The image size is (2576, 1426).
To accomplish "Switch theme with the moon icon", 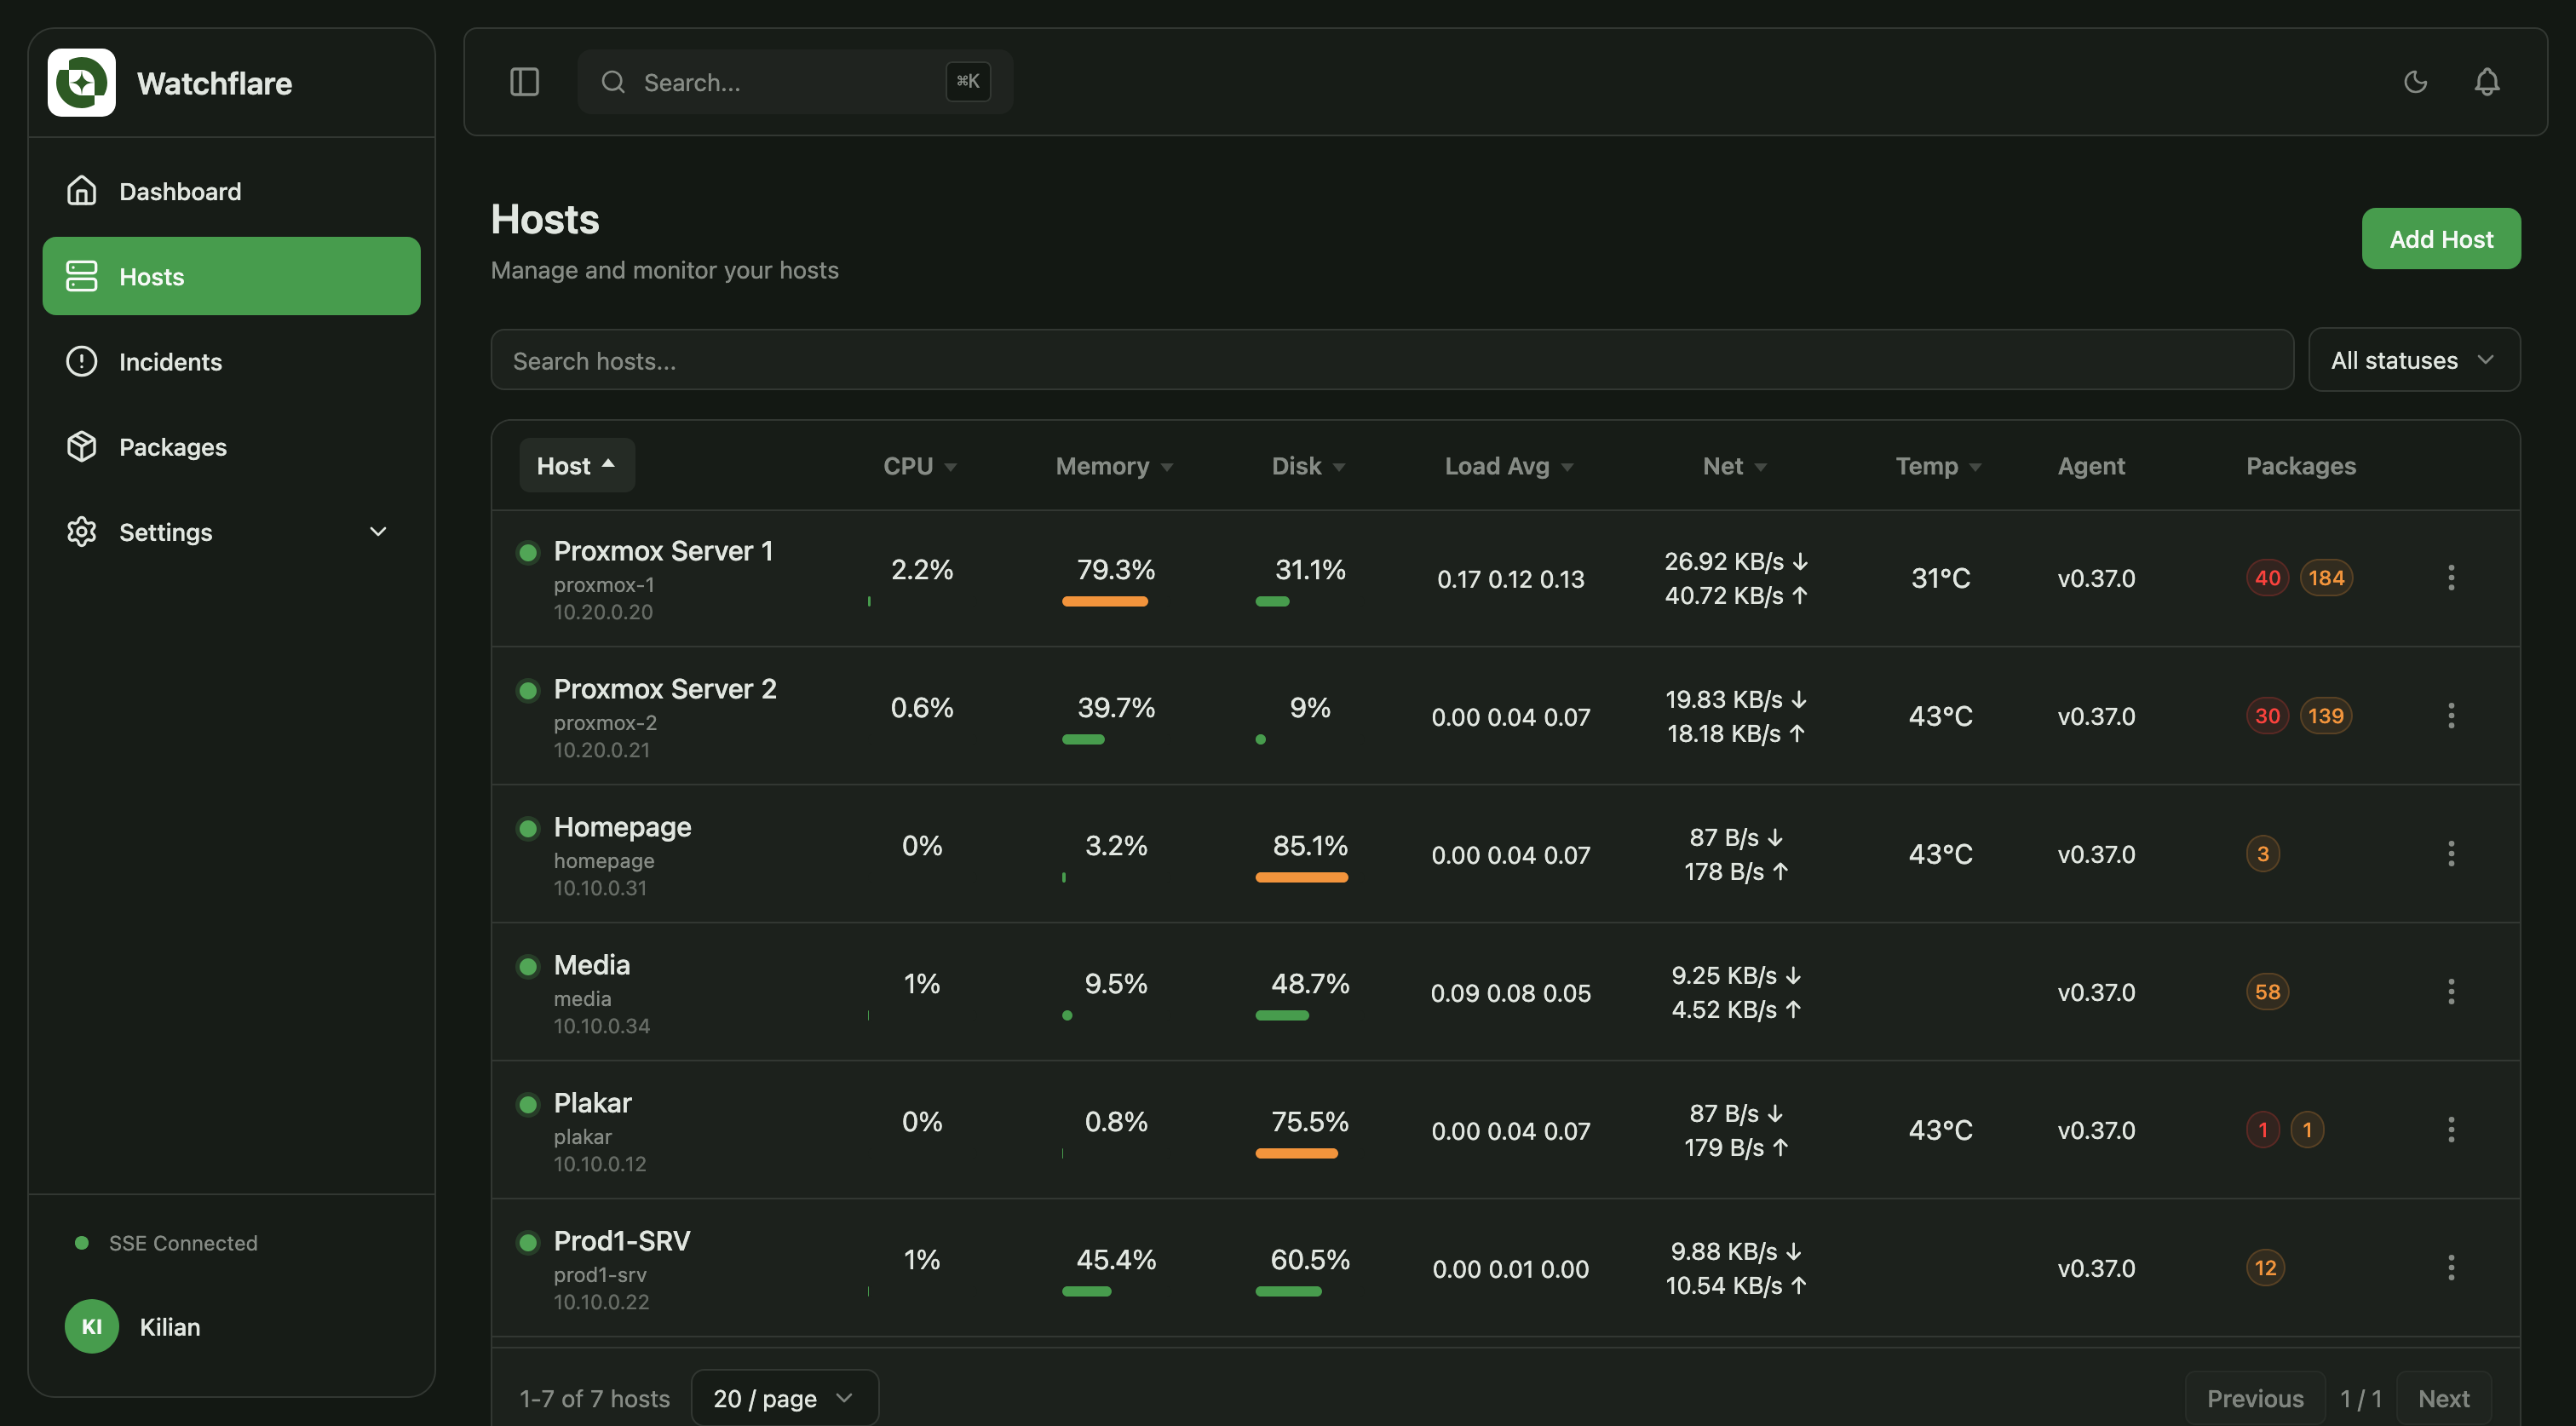I will click(x=2415, y=81).
